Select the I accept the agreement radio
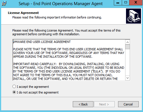The image size is (143, 112). click(14, 86)
